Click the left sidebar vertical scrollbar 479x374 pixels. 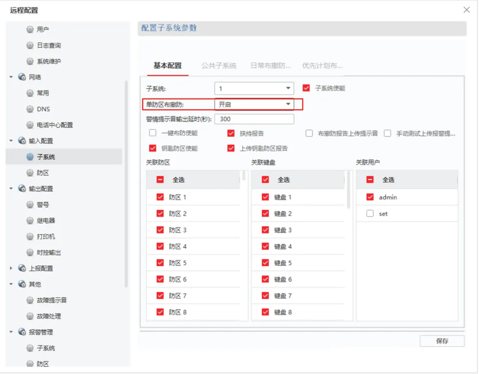coord(126,182)
